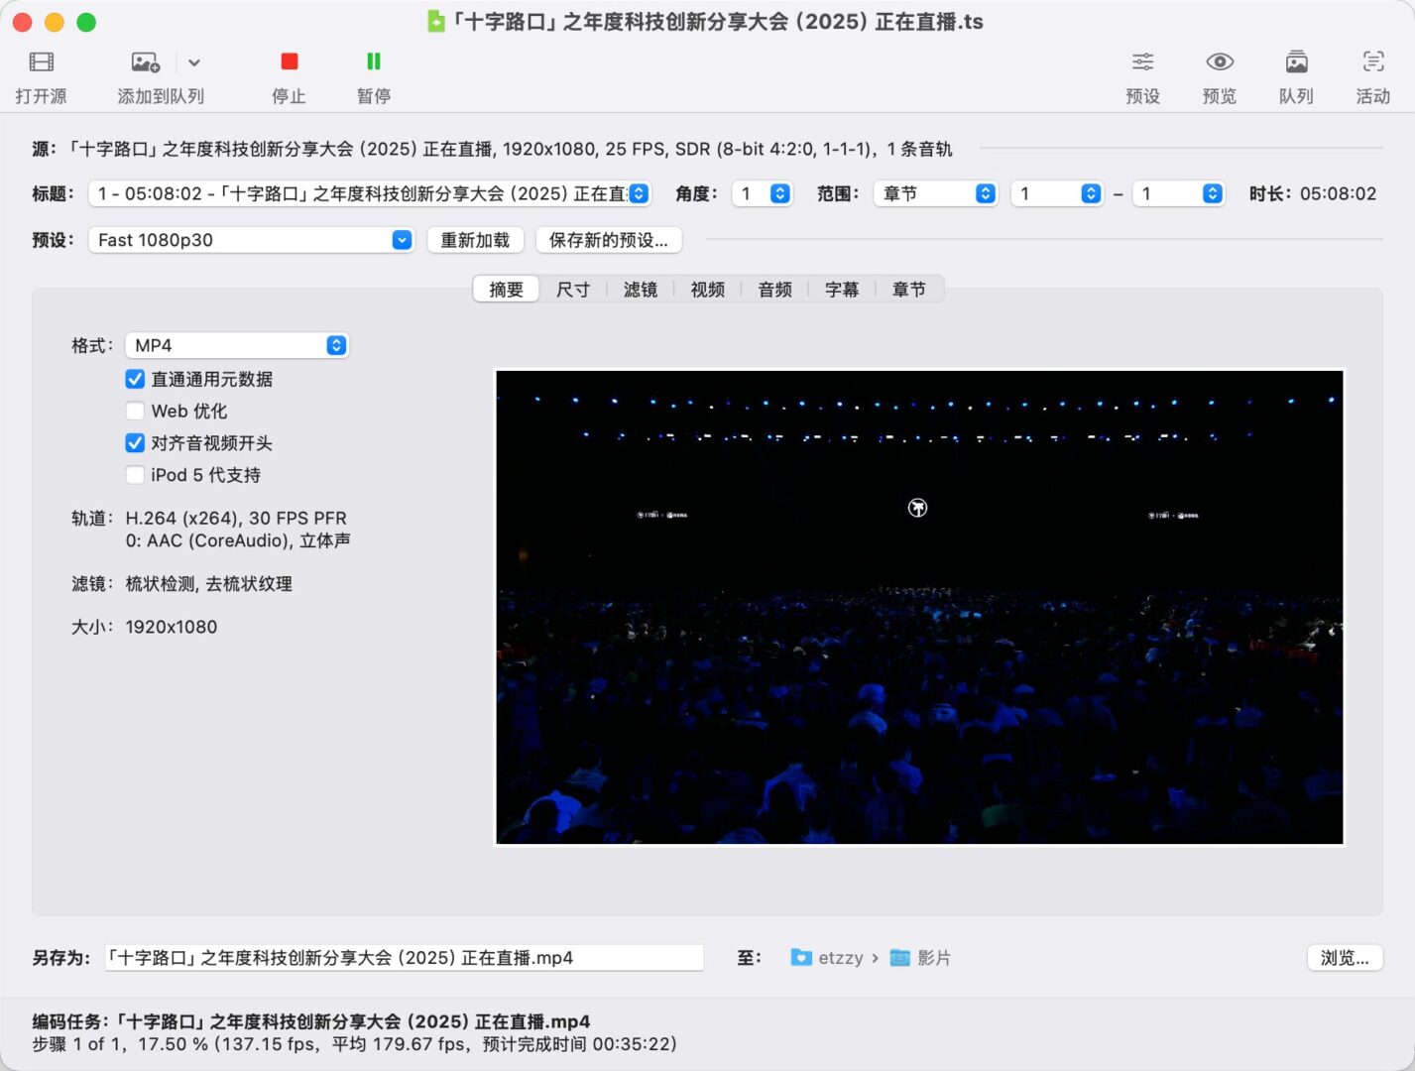Click the 编码任务 encoding job title text
The height and width of the screenshot is (1071, 1415).
311,1021
